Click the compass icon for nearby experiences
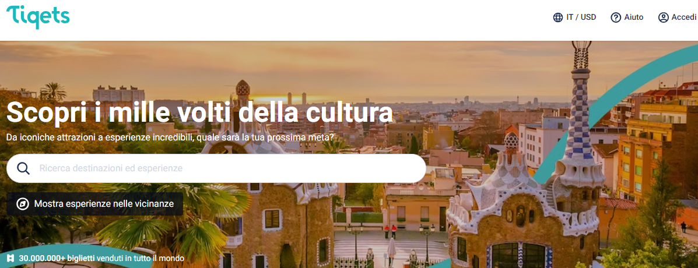 22,204
